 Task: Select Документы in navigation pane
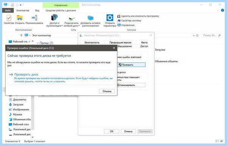click(x=17, y=99)
